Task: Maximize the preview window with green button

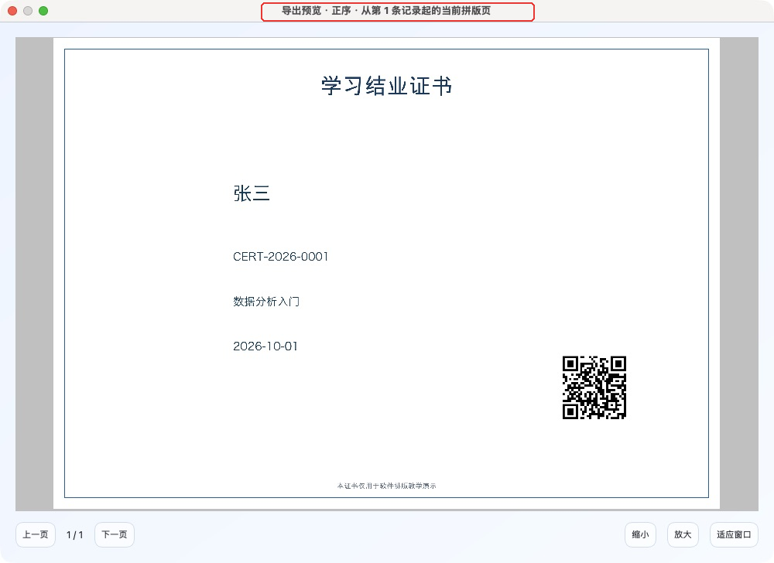Action: coord(43,11)
